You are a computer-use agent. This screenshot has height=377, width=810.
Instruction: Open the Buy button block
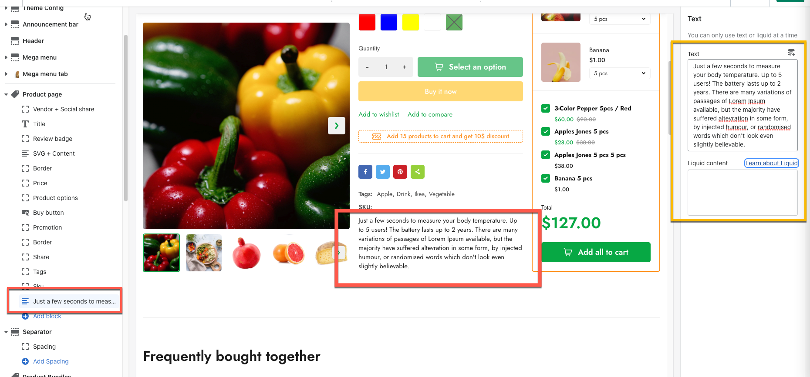(48, 213)
